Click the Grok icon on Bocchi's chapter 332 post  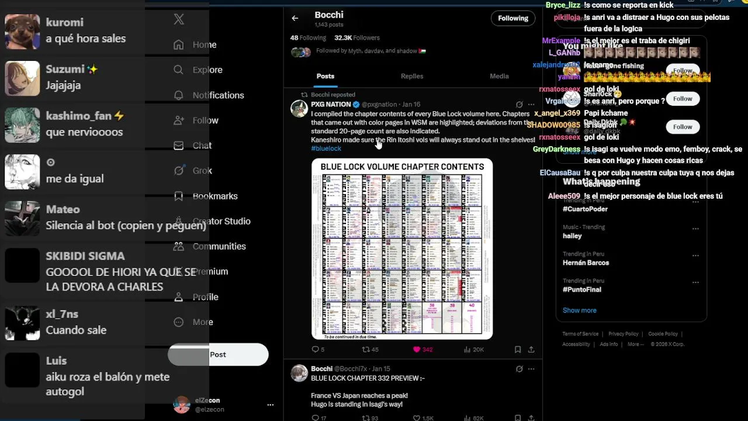tap(519, 369)
